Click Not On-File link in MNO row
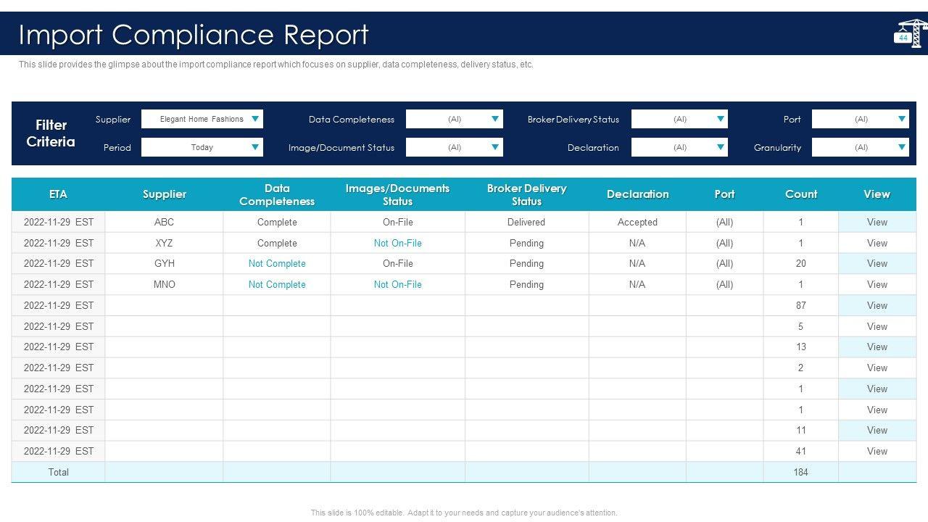The height and width of the screenshot is (522, 928). pos(397,285)
